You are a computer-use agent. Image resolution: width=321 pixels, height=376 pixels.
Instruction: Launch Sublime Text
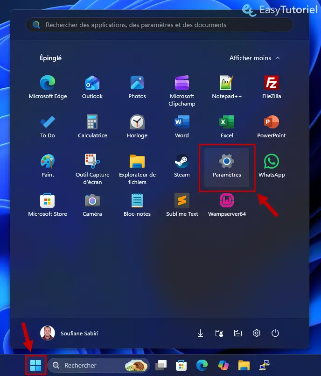coord(182,205)
